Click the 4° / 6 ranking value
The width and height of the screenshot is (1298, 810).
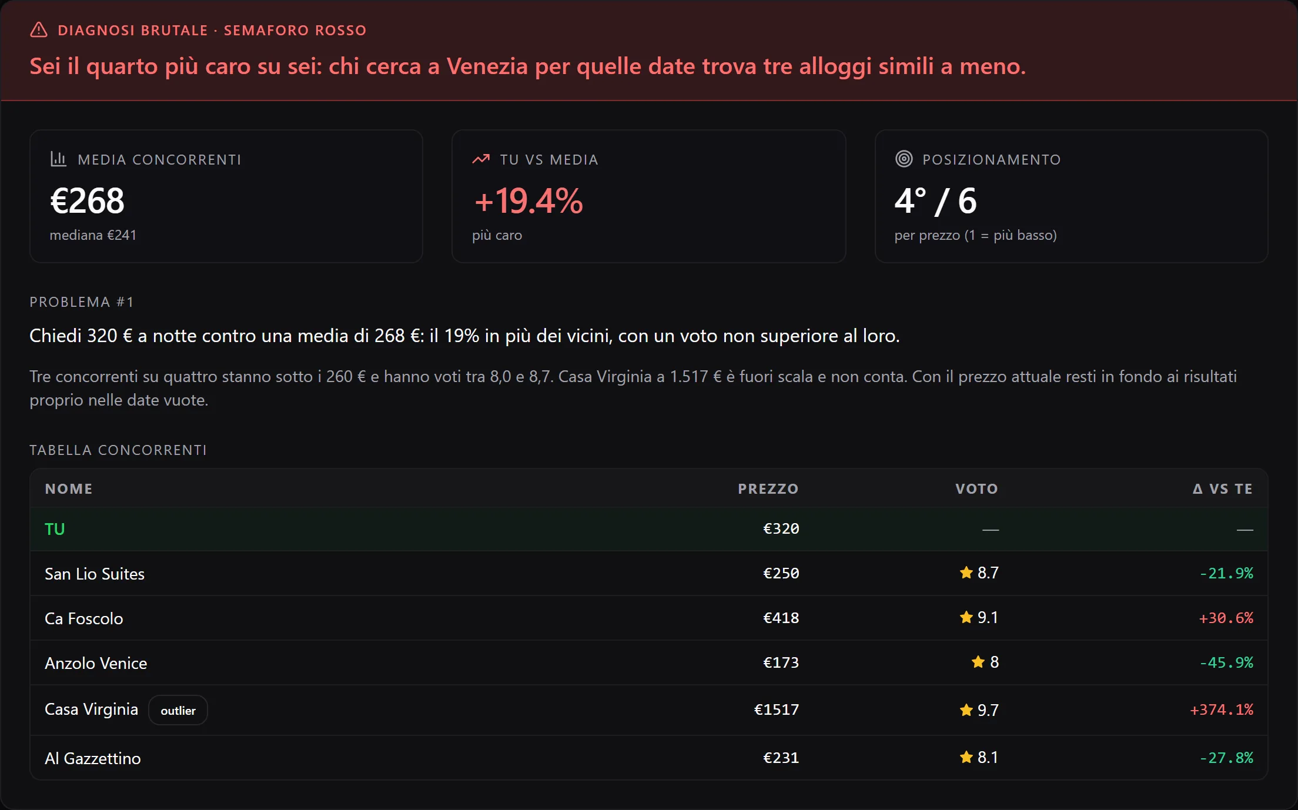[x=935, y=200]
